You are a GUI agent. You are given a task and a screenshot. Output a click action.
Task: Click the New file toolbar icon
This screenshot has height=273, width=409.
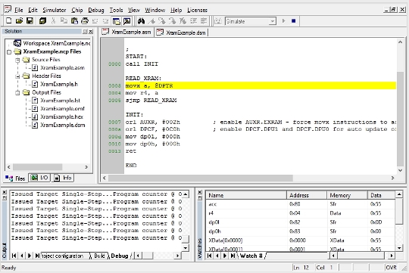[8, 21]
